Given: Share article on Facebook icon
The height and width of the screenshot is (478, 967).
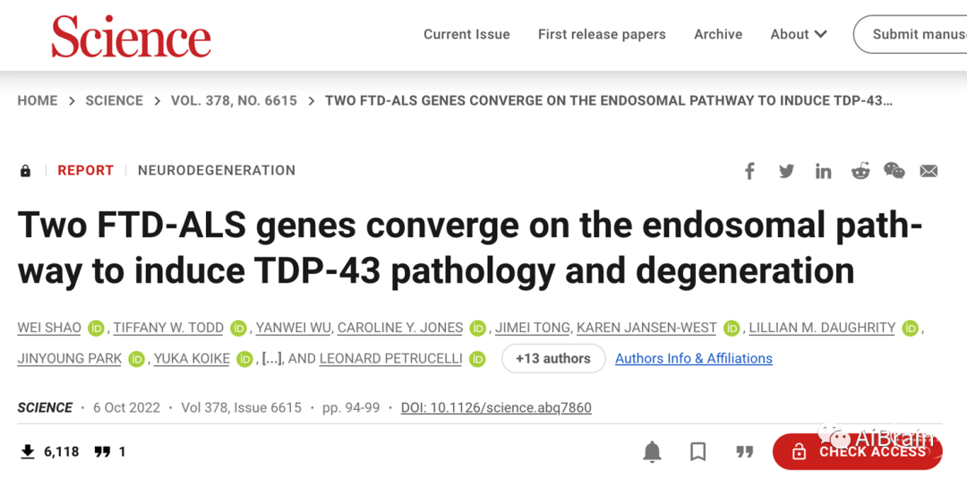Looking at the screenshot, I should 749,171.
